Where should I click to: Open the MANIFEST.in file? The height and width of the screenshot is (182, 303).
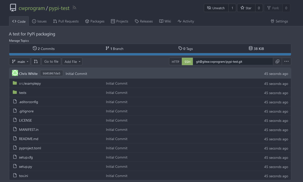click(x=29, y=130)
